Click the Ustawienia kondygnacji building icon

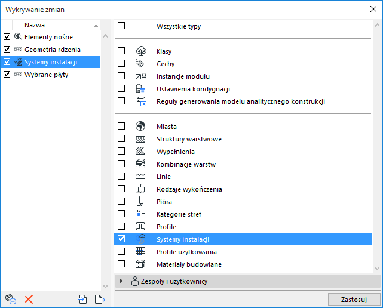[x=140, y=88]
